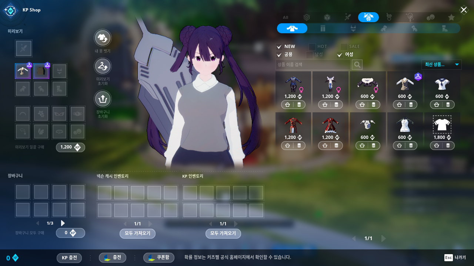Enable the HOT filter checkbox
The image size is (474, 266).
312,47
